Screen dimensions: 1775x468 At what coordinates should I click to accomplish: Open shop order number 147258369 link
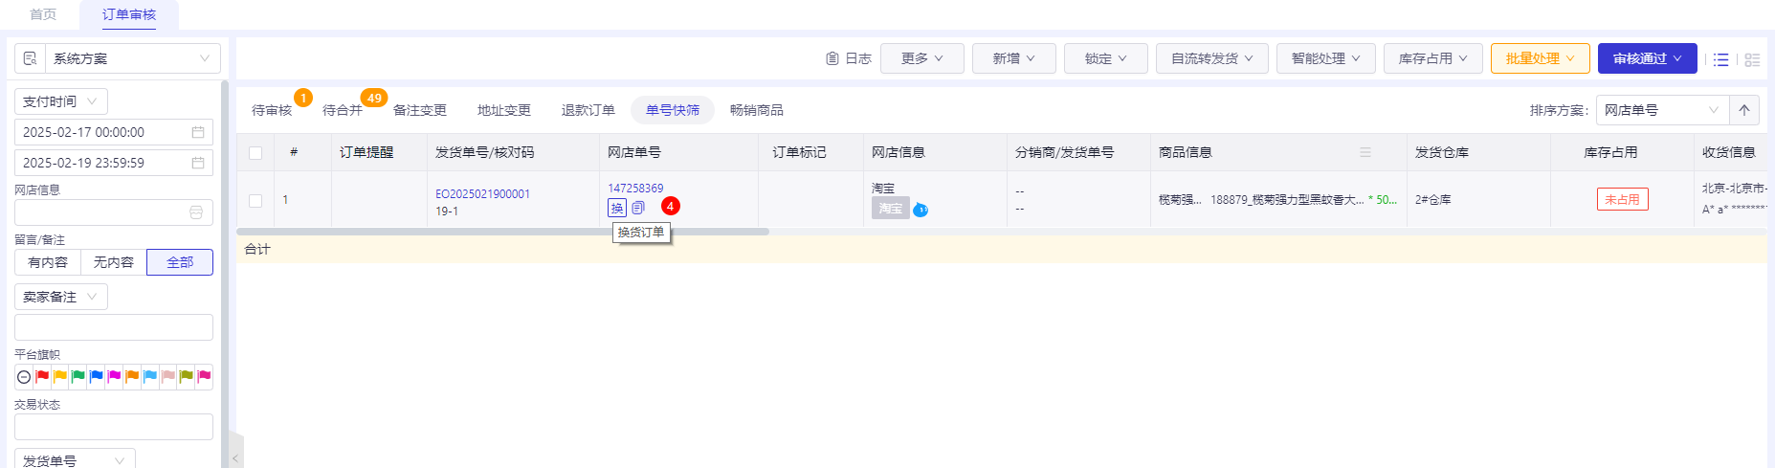coord(635,189)
